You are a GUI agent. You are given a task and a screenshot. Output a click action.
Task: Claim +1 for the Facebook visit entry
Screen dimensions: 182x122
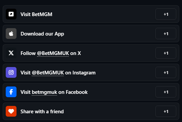[x=166, y=92]
